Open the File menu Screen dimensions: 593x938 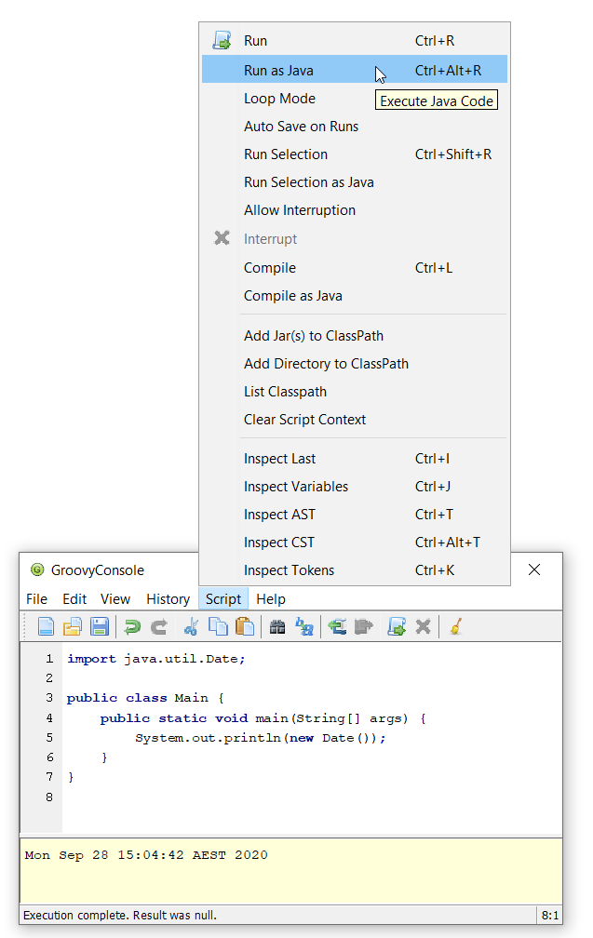(x=36, y=598)
